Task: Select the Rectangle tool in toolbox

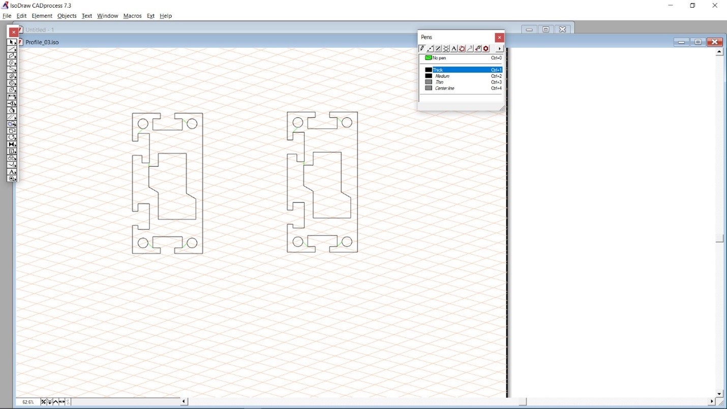Action: 11,55
